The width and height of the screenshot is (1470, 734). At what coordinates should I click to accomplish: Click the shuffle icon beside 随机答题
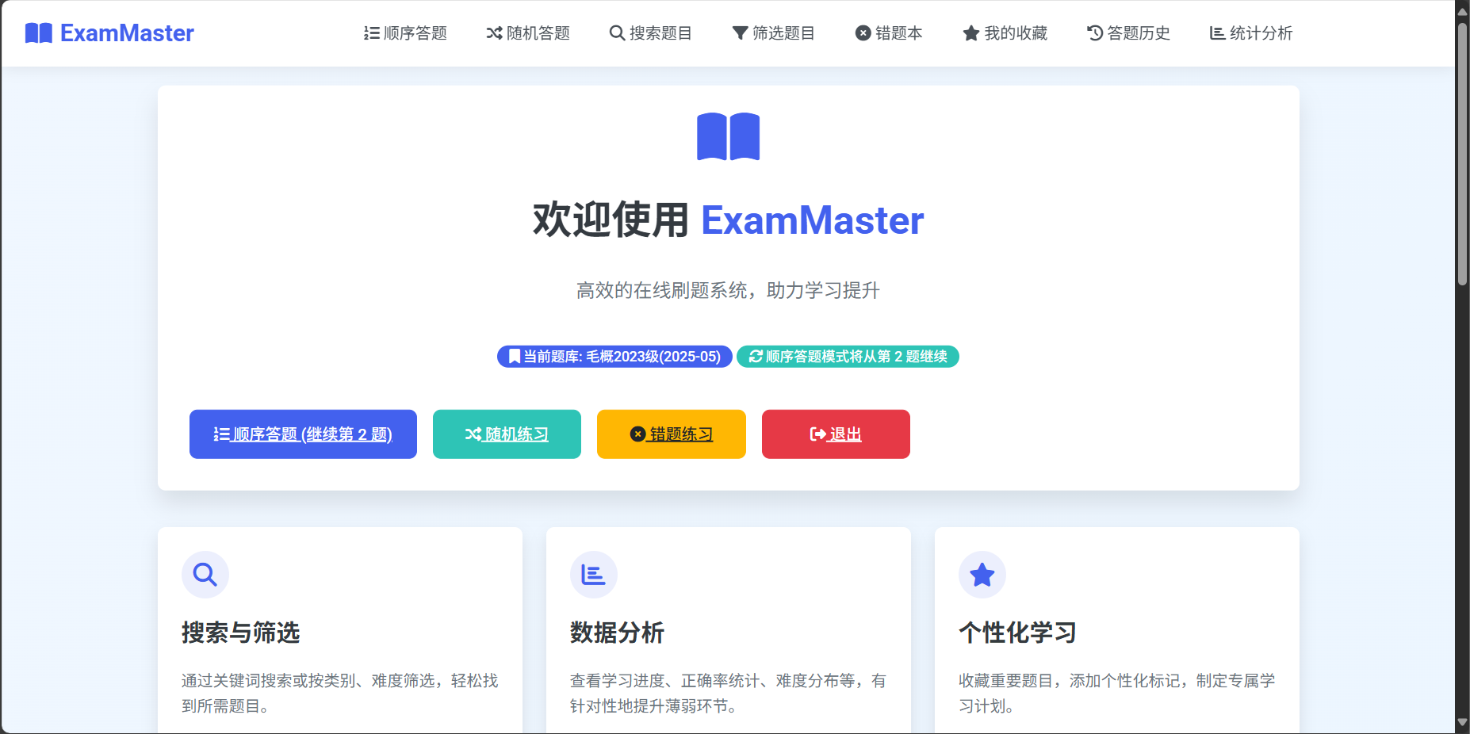pyautogui.click(x=495, y=33)
